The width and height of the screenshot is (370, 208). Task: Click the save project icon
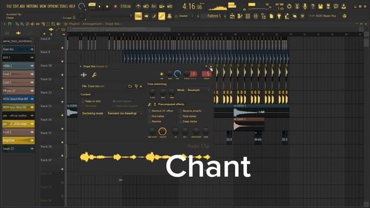tap(320, 6)
